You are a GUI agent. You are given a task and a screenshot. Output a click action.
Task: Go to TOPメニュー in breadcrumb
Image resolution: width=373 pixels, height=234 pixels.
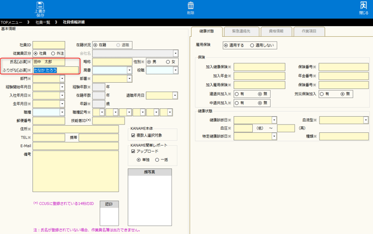click(x=12, y=22)
